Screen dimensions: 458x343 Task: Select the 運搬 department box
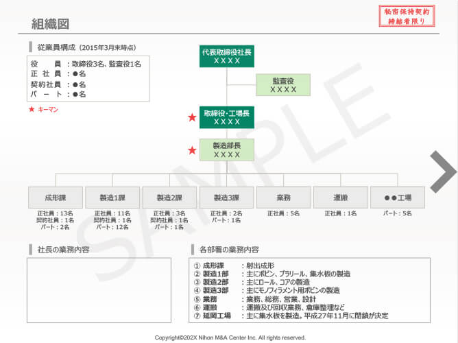coord(341,198)
